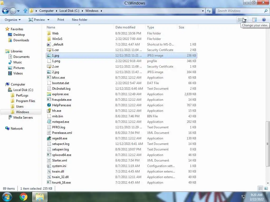Click the vertical scrollbar thumb

[x=268, y=144]
